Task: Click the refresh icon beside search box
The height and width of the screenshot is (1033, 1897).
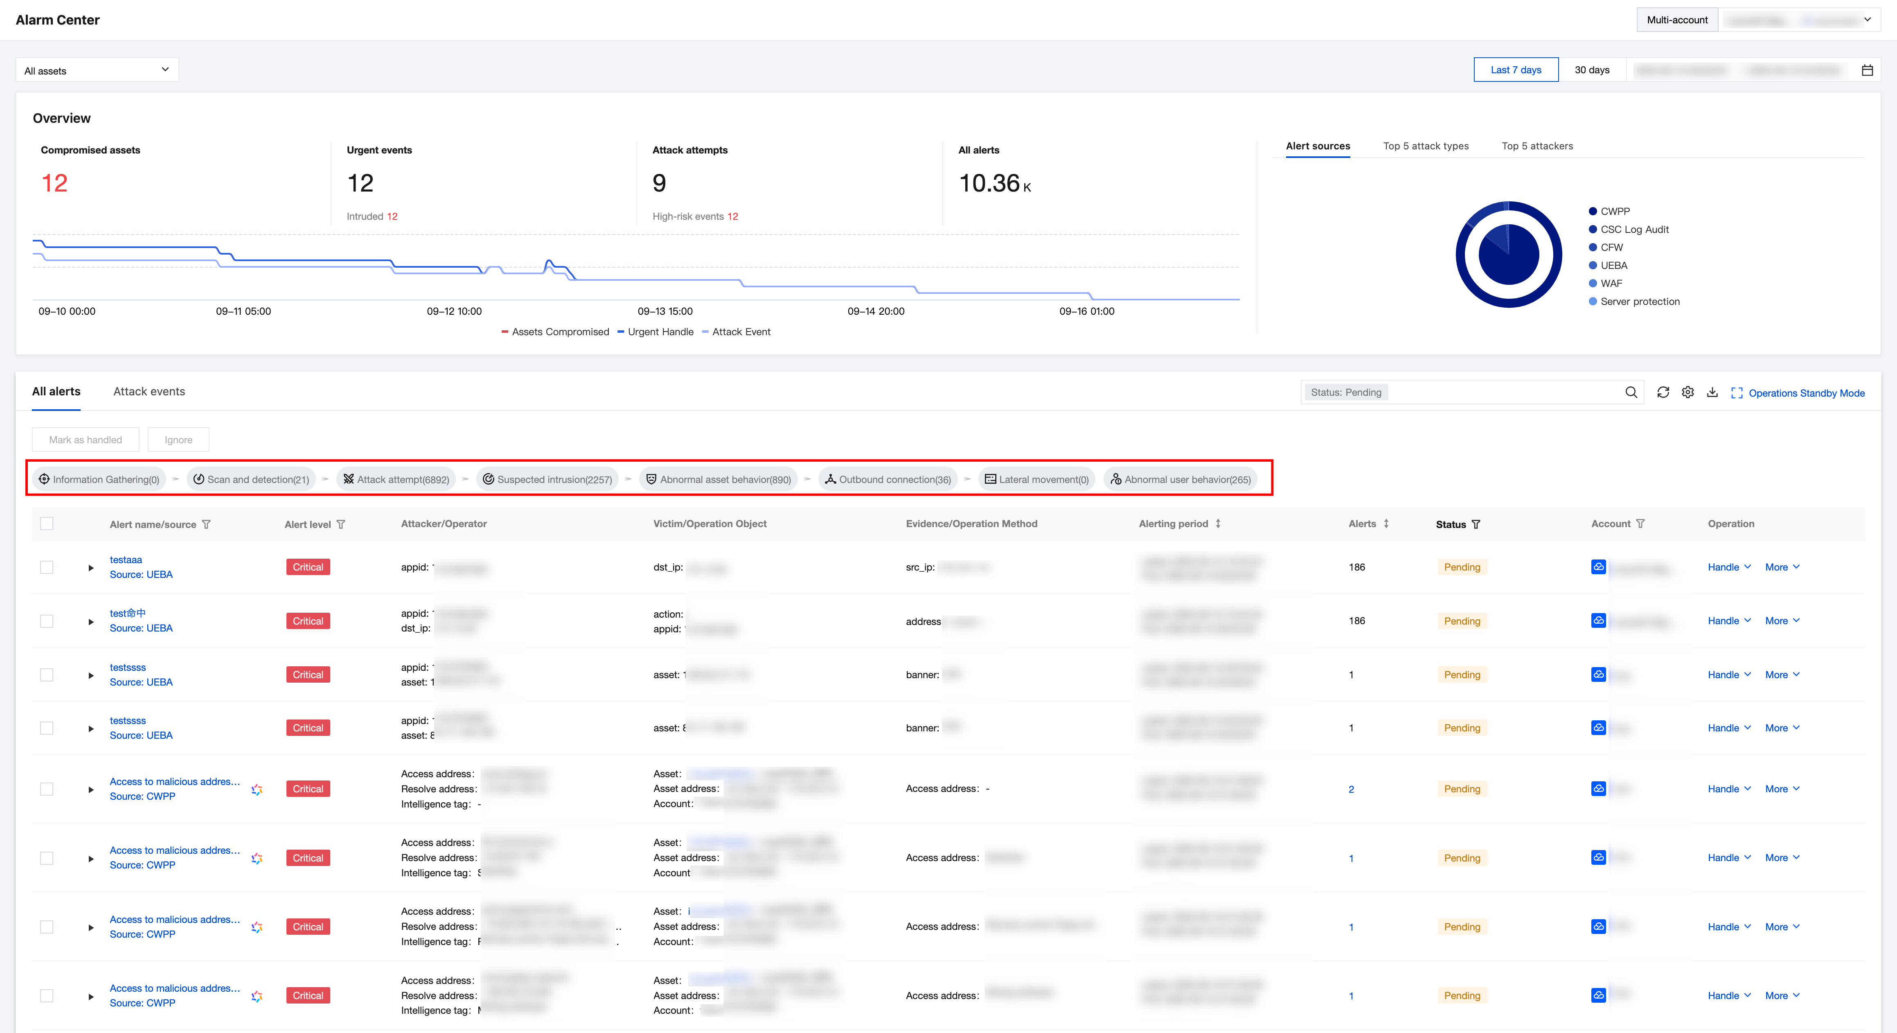Action: (1663, 393)
